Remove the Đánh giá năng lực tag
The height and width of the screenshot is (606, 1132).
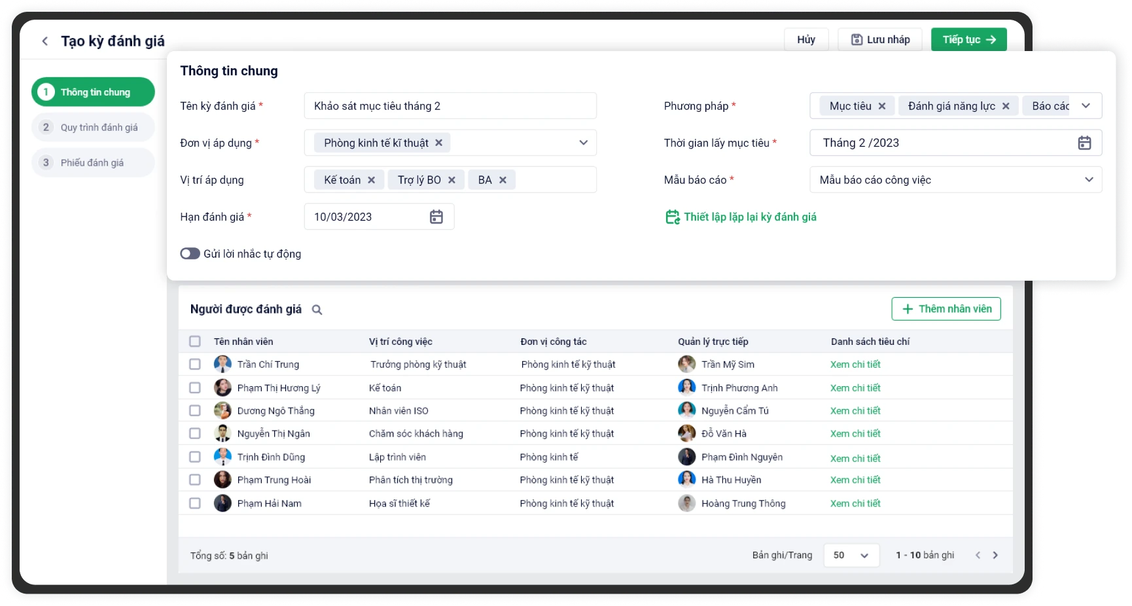[1006, 106]
